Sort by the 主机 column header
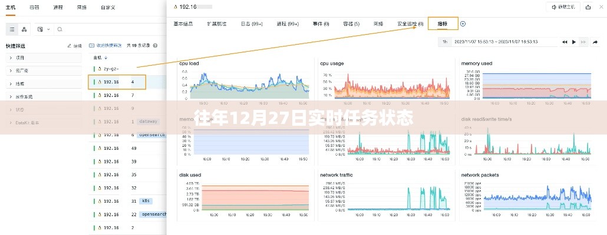The image size is (607, 235). tap(98, 58)
